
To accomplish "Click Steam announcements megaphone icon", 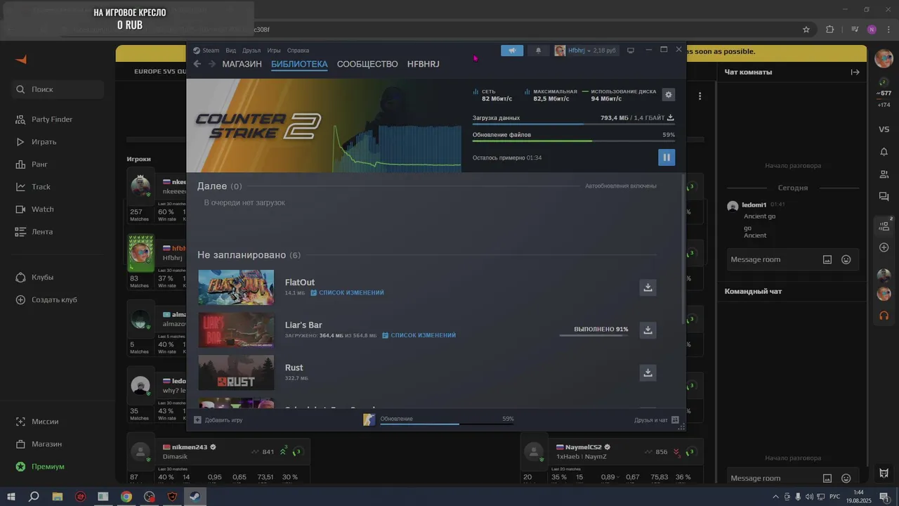I will (512, 51).
